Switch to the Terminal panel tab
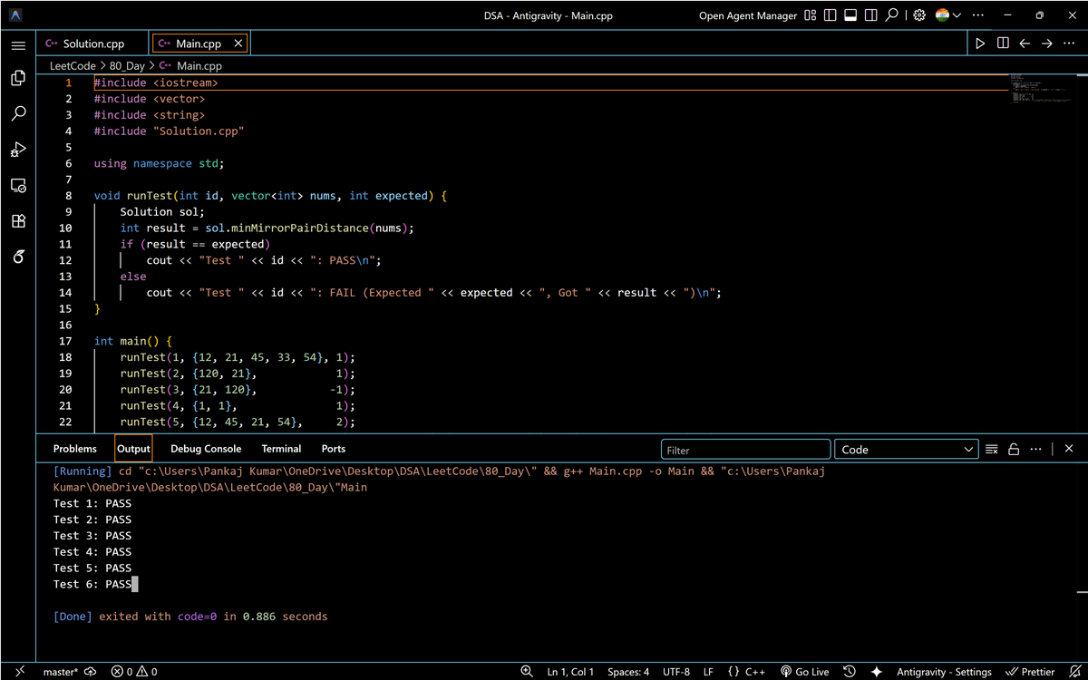The image size is (1088, 680). pos(281,448)
